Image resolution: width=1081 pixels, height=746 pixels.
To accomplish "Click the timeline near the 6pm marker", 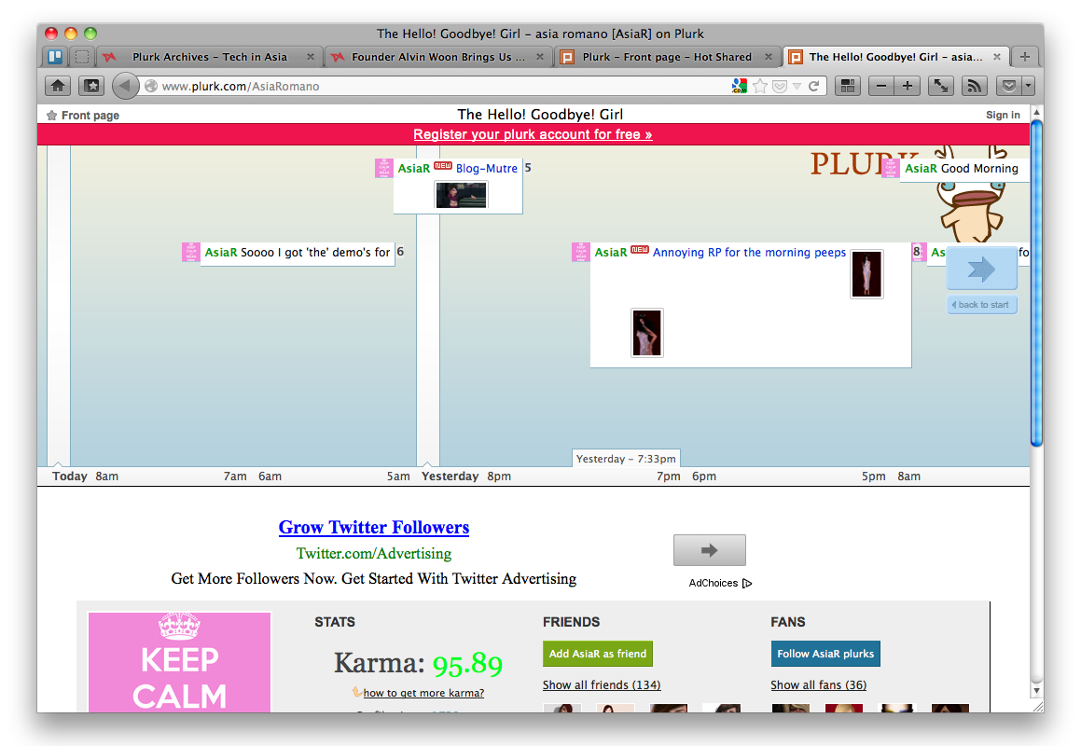I will [x=704, y=476].
